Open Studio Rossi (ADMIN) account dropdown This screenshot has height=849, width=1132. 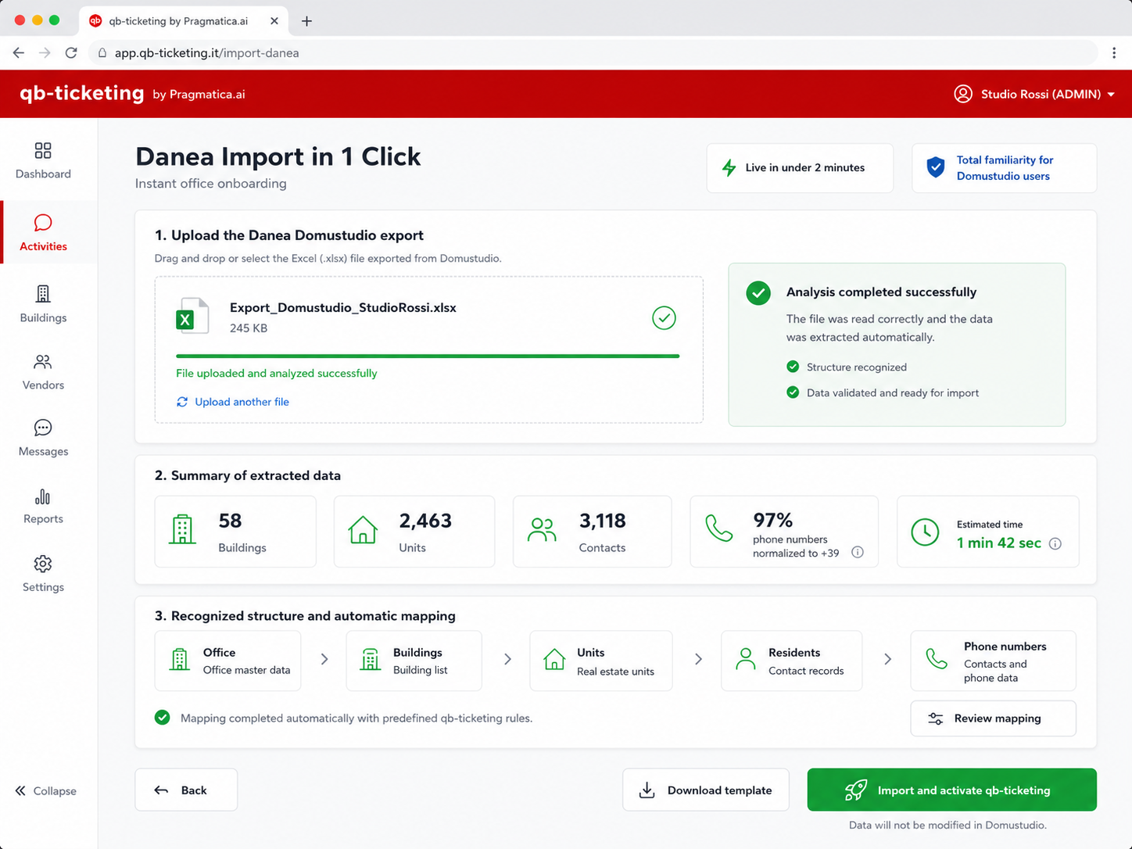pyautogui.click(x=1034, y=94)
